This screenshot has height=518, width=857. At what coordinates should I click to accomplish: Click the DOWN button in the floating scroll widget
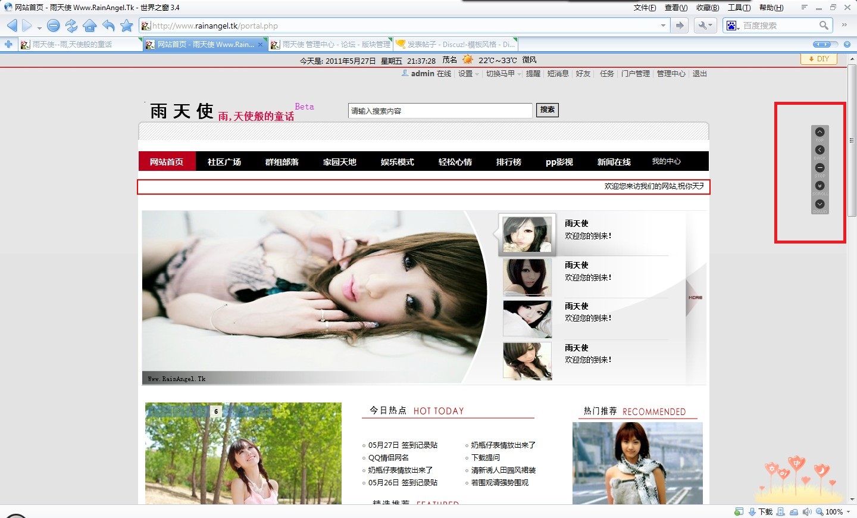pyautogui.click(x=820, y=204)
